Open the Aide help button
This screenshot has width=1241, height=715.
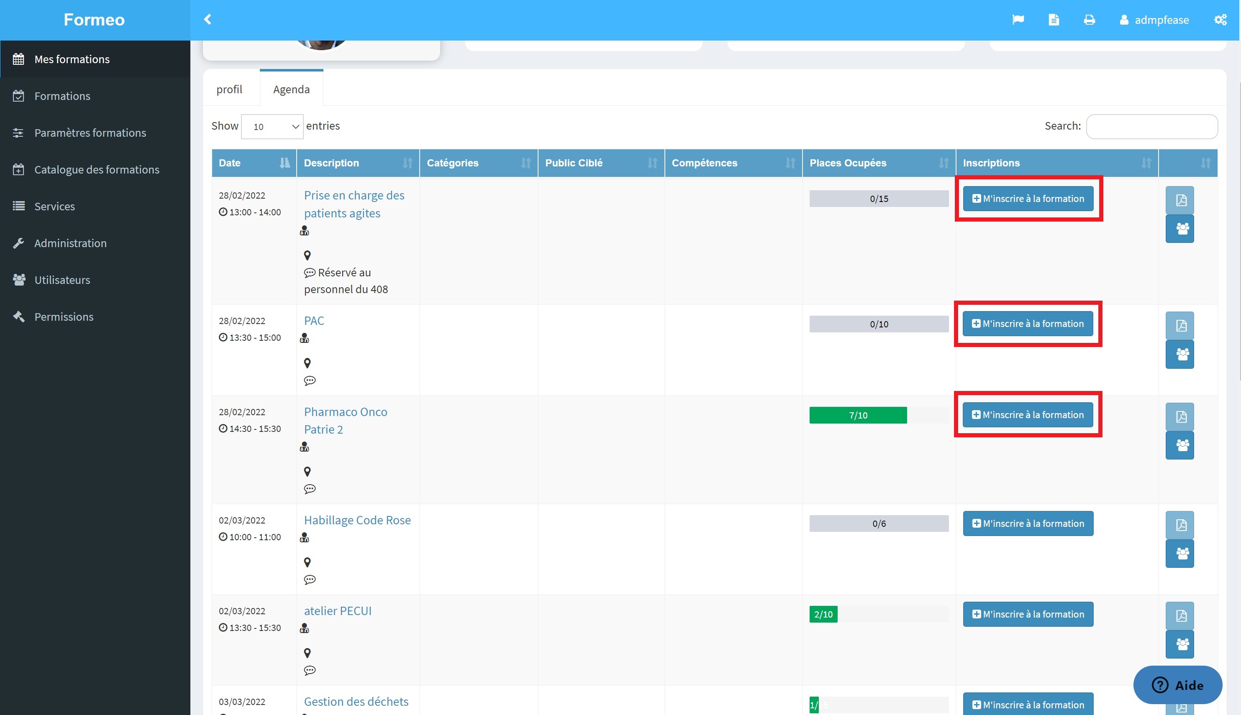tap(1178, 685)
